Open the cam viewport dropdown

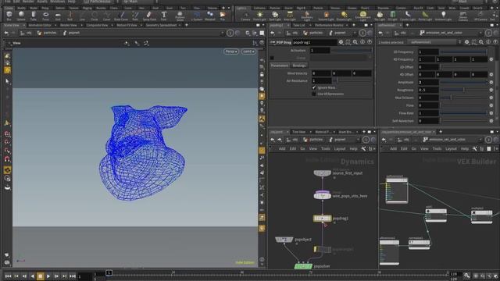248,52
